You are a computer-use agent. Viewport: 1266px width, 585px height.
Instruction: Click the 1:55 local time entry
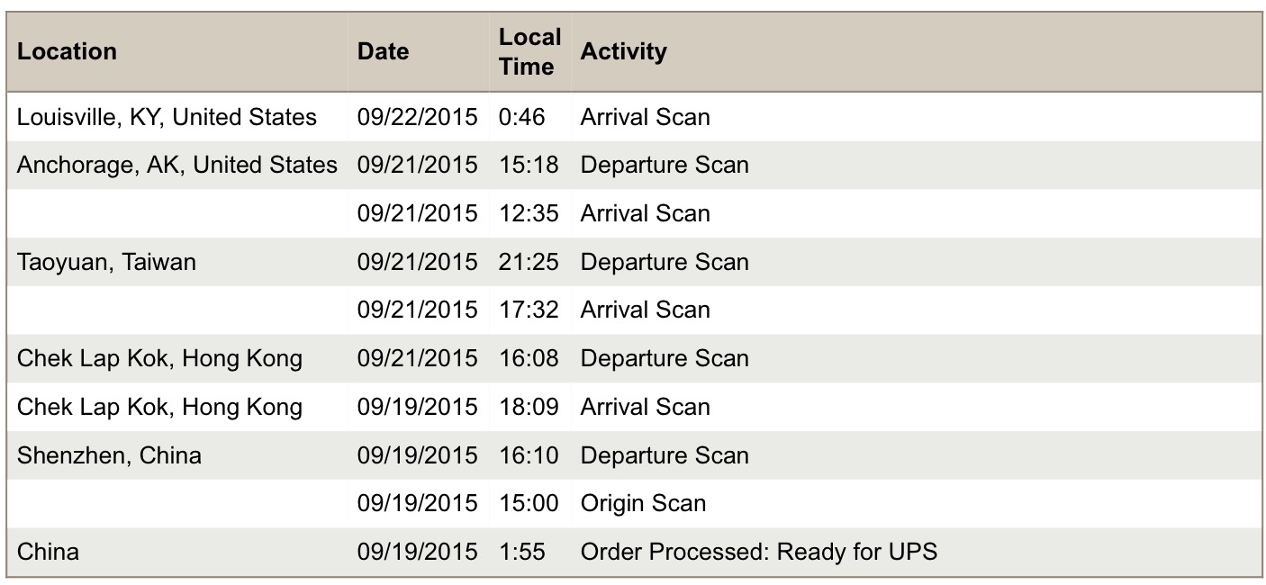[x=522, y=552]
